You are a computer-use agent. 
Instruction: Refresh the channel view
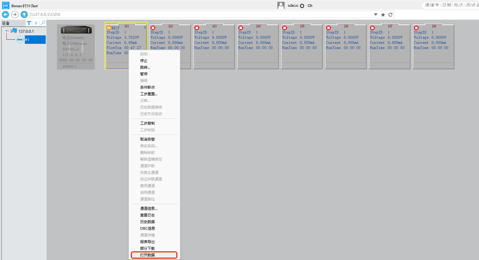391,15
